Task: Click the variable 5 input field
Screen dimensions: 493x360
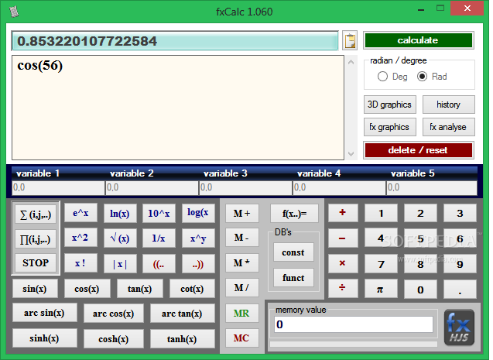Action: click(x=432, y=187)
